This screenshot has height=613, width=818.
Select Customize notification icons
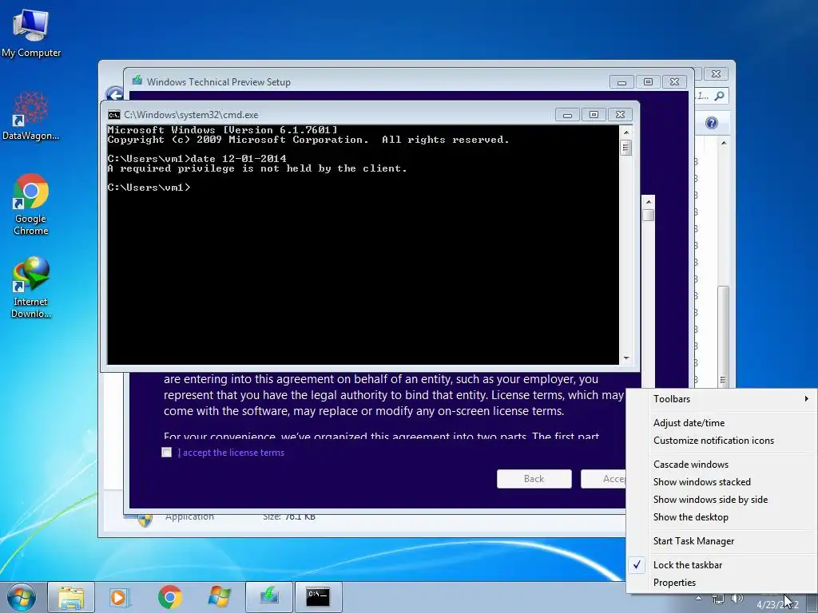(722, 441)
